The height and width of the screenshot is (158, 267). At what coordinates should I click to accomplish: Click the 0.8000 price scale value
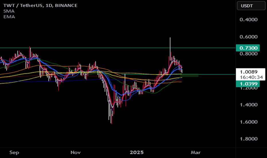click(249, 54)
